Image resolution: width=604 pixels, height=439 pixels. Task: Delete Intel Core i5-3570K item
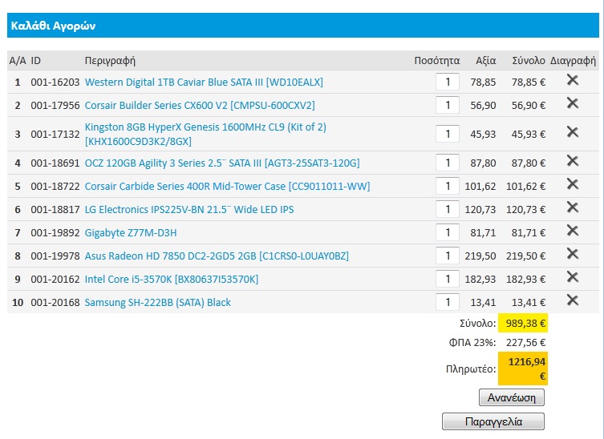(573, 277)
